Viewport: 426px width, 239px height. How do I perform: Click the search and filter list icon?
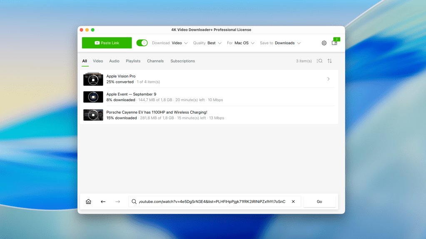pyautogui.click(x=319, y=61)
